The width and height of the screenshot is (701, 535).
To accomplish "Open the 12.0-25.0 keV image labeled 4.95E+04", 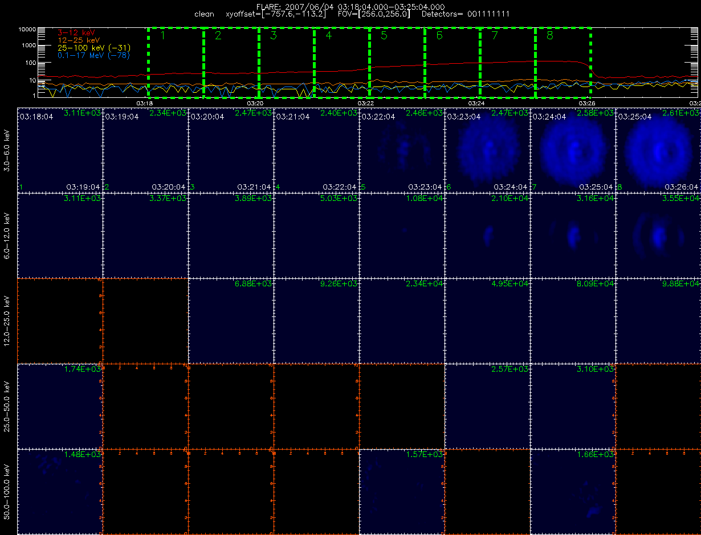I will point(487,320).
